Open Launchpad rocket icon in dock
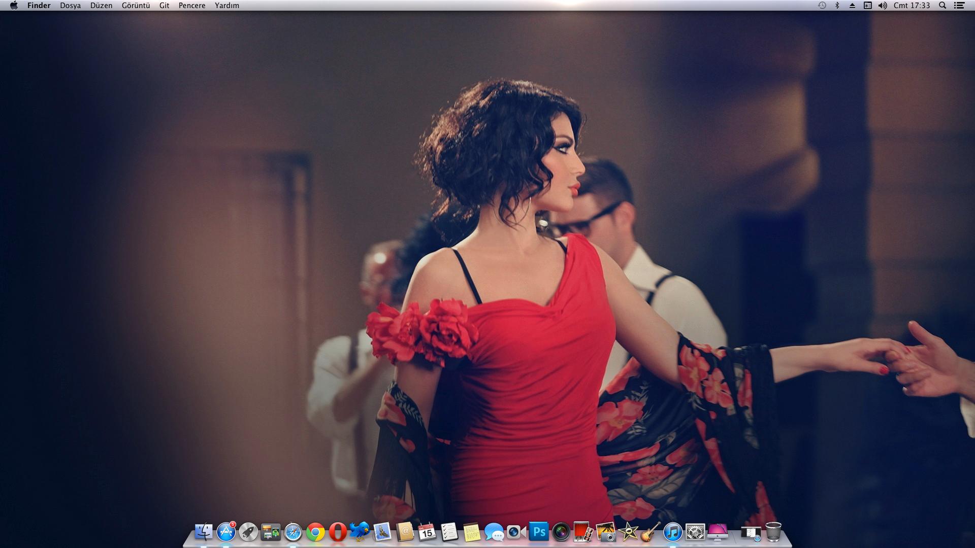975x548 pixels. (x=248, y=532)
